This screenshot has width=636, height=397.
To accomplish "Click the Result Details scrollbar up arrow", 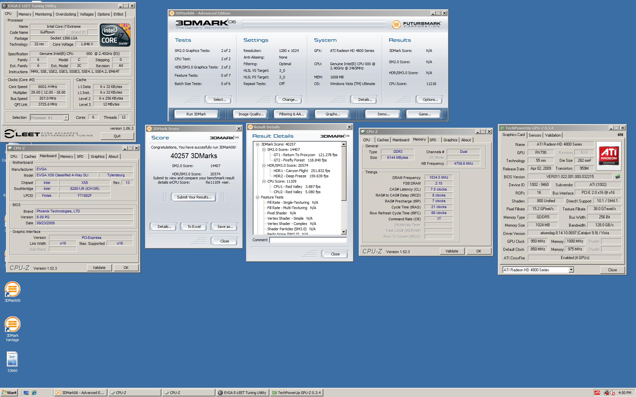I will tap(344, 144).
